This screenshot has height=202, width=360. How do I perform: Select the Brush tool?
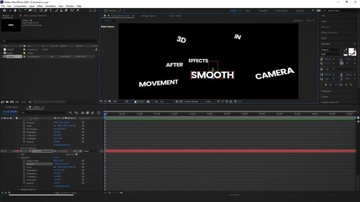tap(56, 11)
